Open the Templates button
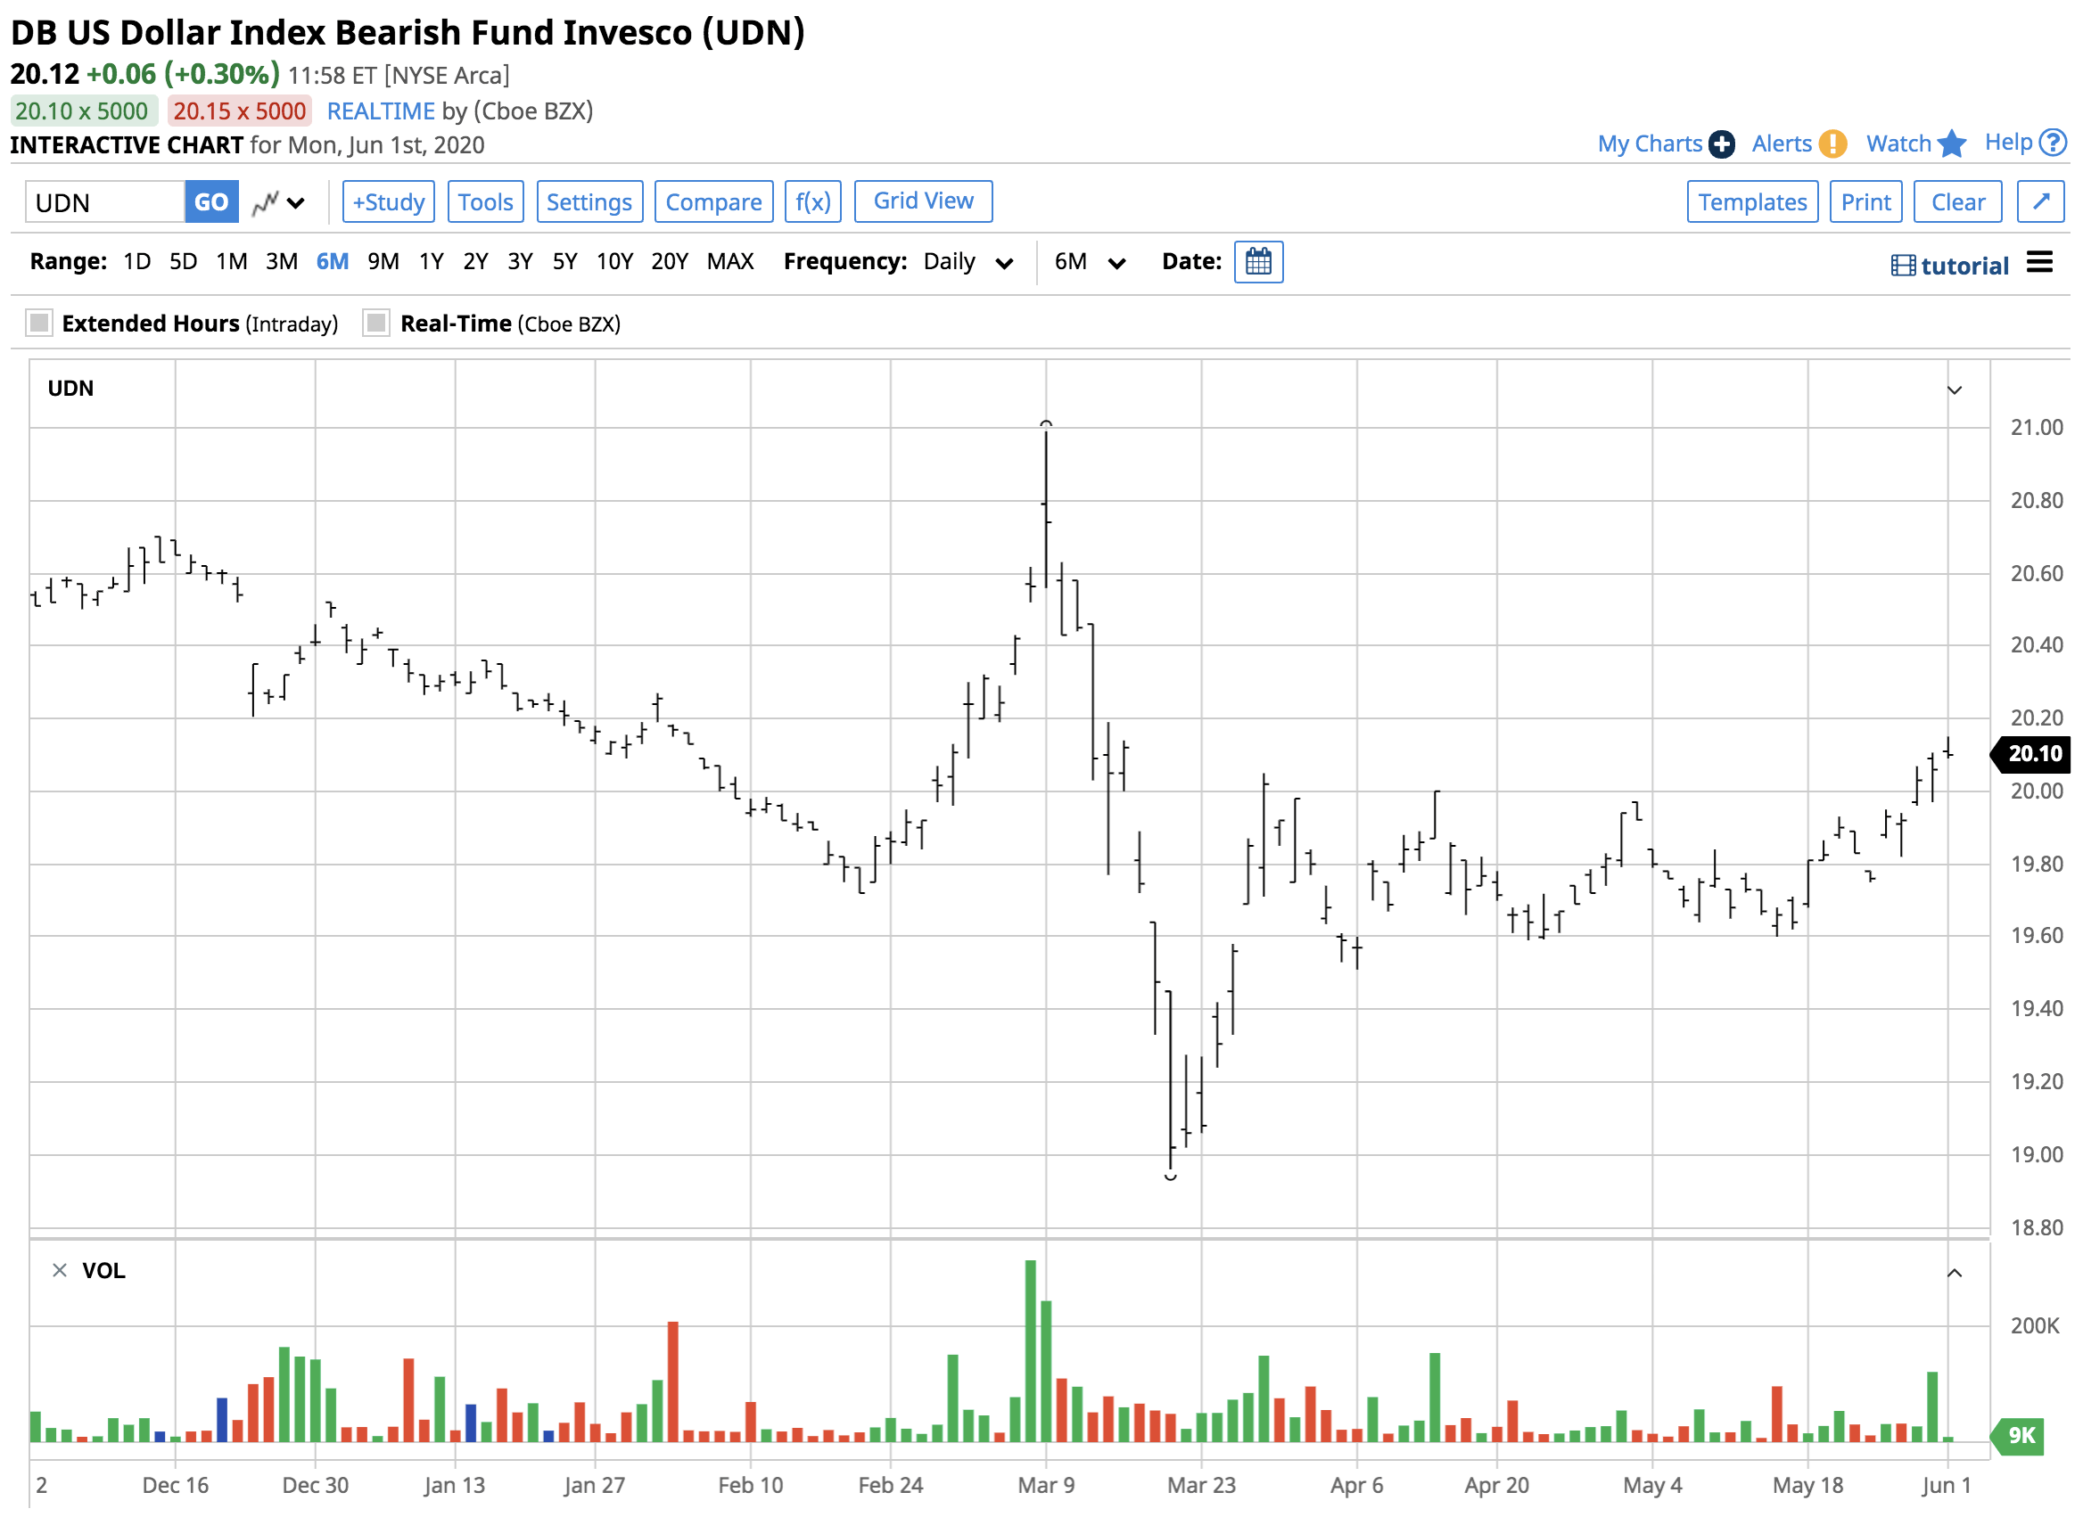This screenshot has height=1517, width=2083. click(1752, 202)
